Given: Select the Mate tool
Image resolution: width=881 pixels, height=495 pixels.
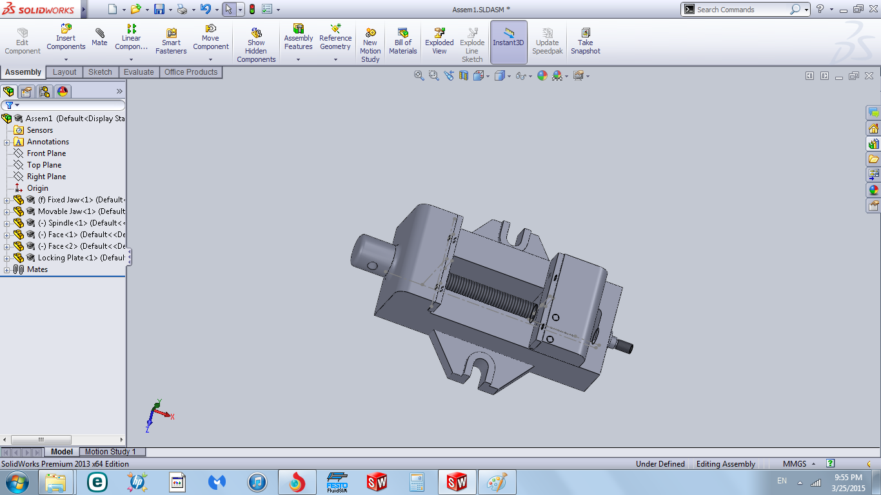Looking at the screenshot, I should pyautogui.click(x=99, y=37).
